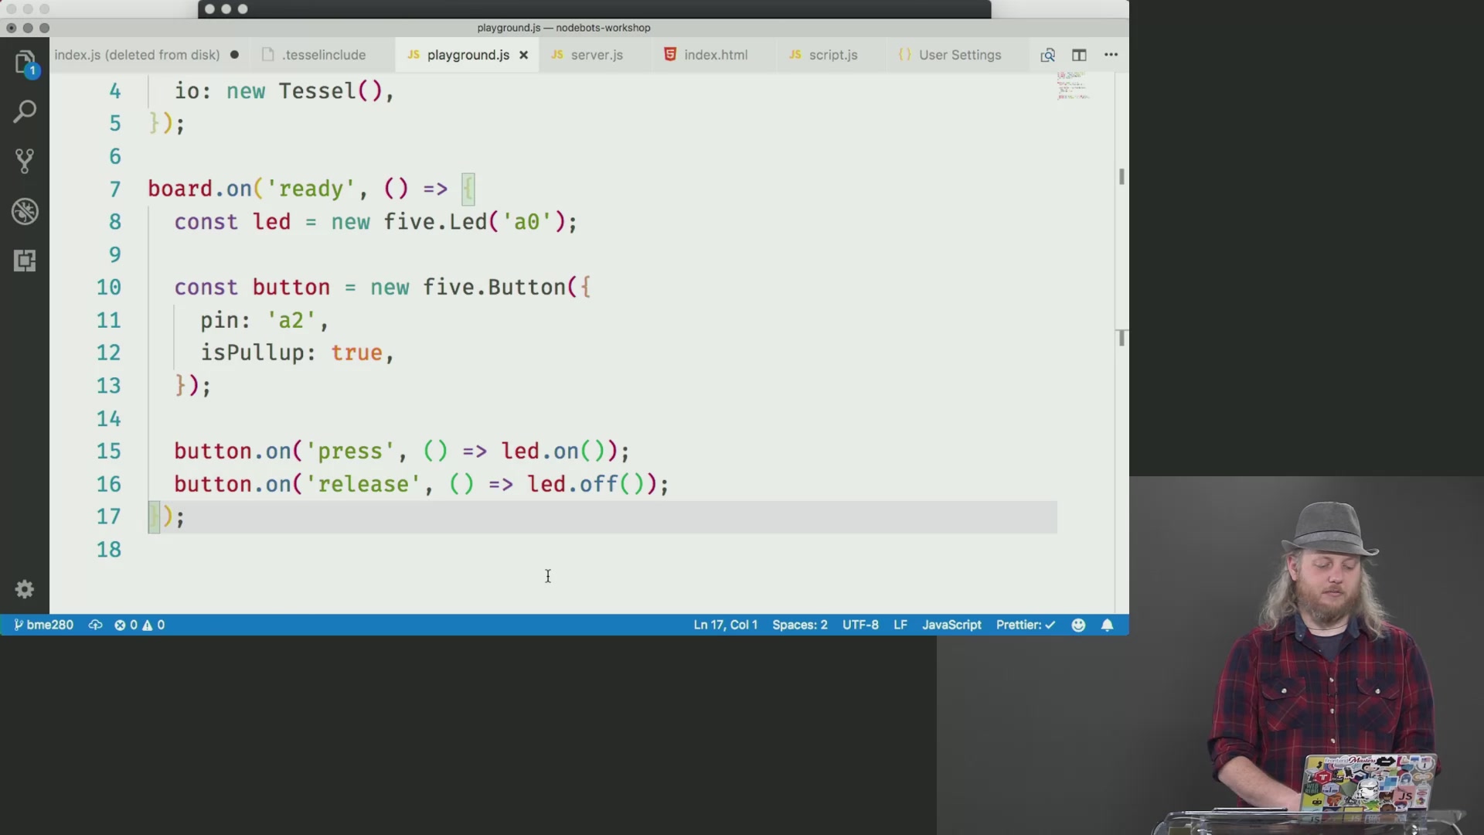Click the Settings gear icon
Image resolution: width=1484 pixels, height=835 pixels.
[x=25, y=591]
